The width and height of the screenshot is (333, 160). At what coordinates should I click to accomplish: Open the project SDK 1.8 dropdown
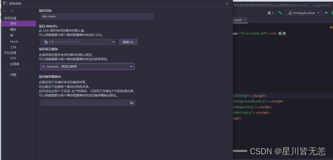[78, 42]
